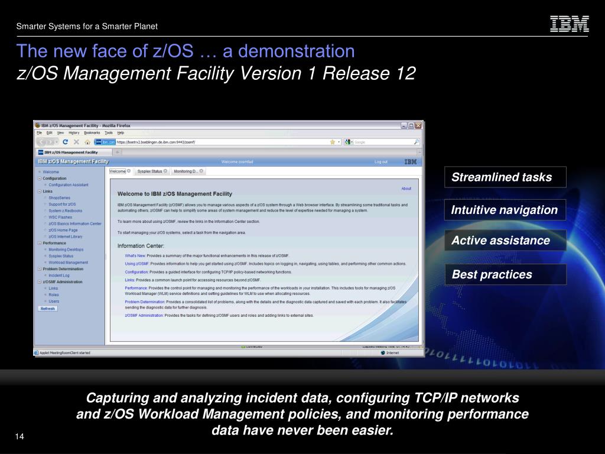
Task: Open the URL history dropdown arrow
Action: tap(339, 142)
